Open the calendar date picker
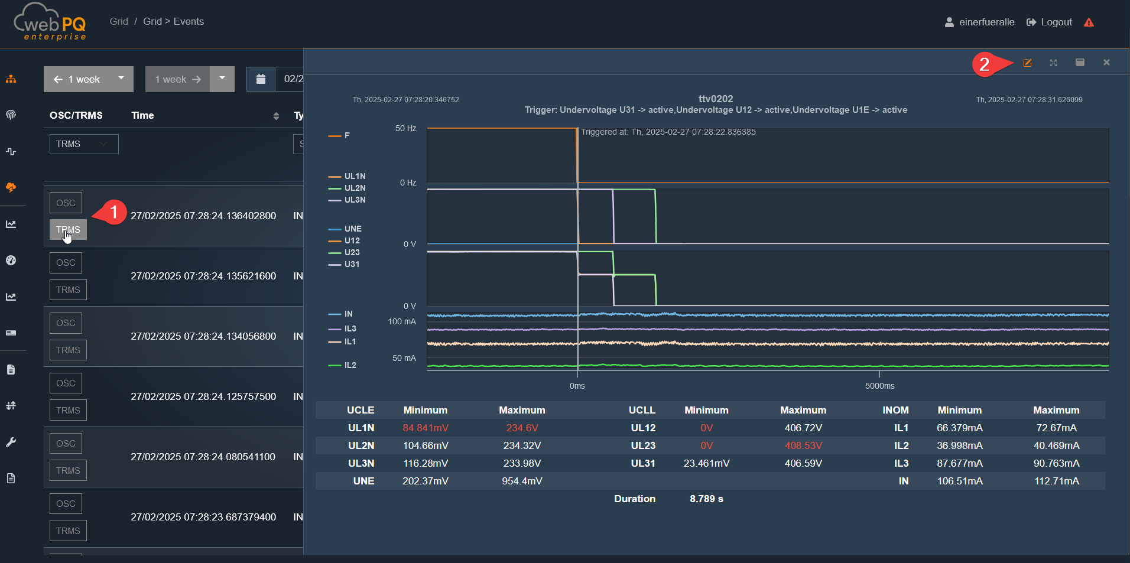The width and height of the screenshot is (1130, 563). (261, 79)
